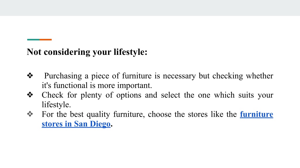Click the diamond bullet beside "Purchasing a piece"
Screen dimensions: 300x168
click(x=30, y=76)
